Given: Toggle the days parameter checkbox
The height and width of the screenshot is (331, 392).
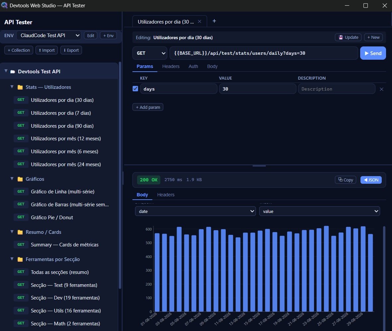Looking at the screenshot, I should pos(135,89).
